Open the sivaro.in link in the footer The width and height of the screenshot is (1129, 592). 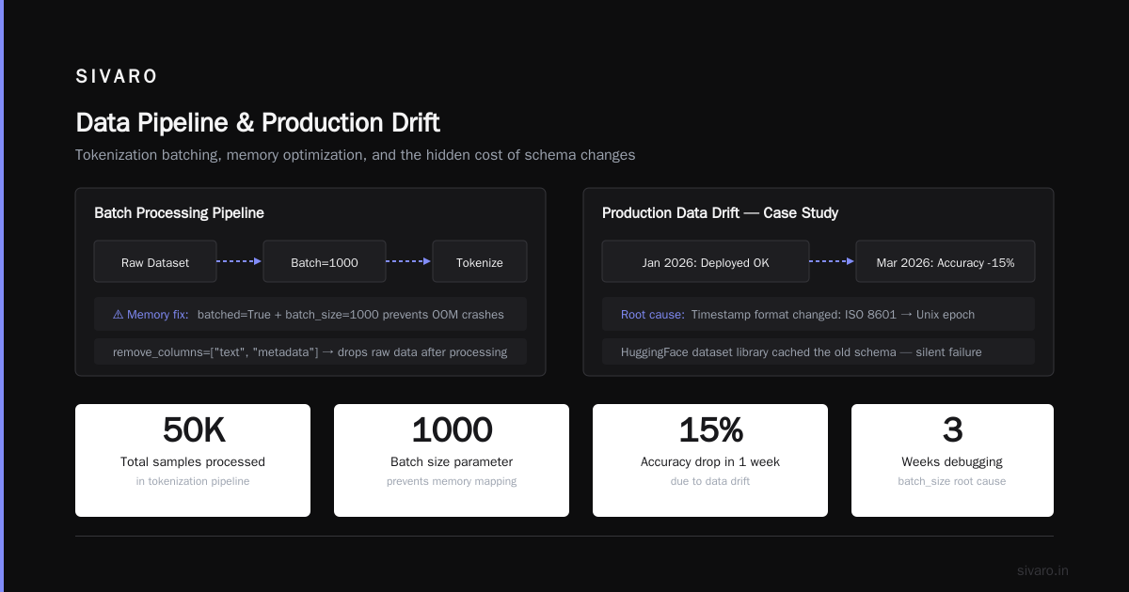point(1042,570)
